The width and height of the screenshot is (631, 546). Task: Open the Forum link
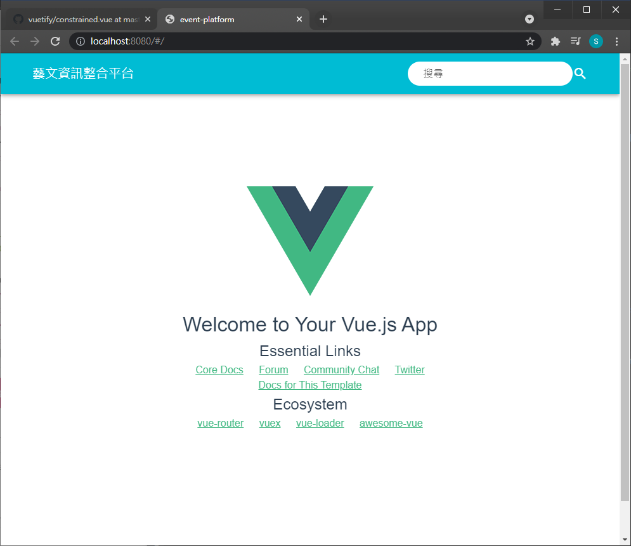(x=274, y=370)
